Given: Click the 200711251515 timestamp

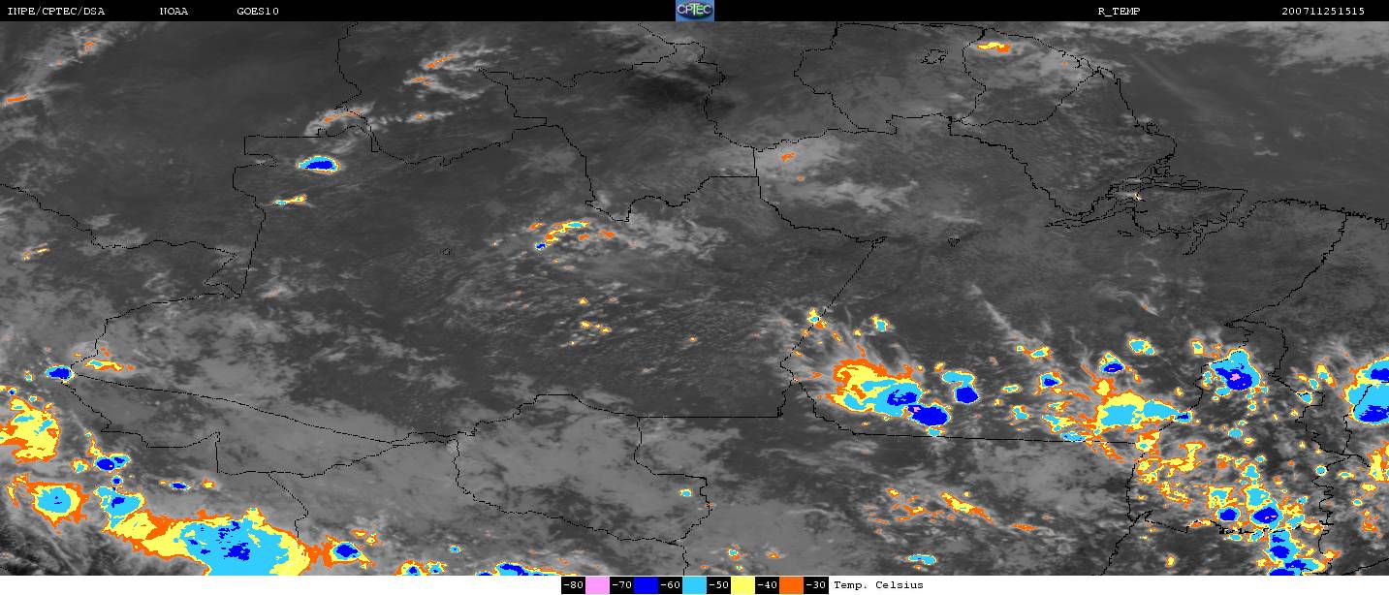Looking at the screenshot, I should pos(1323,12).
